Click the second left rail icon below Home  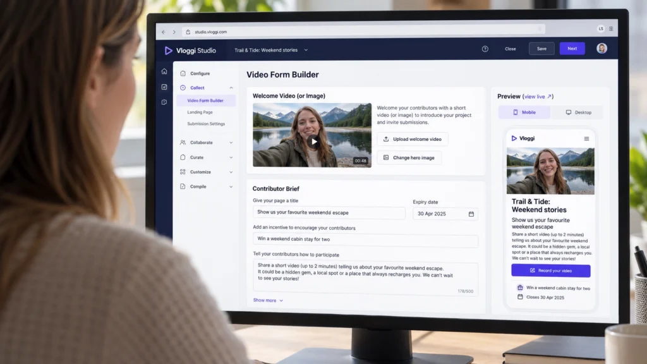click(x=164, y=87)
